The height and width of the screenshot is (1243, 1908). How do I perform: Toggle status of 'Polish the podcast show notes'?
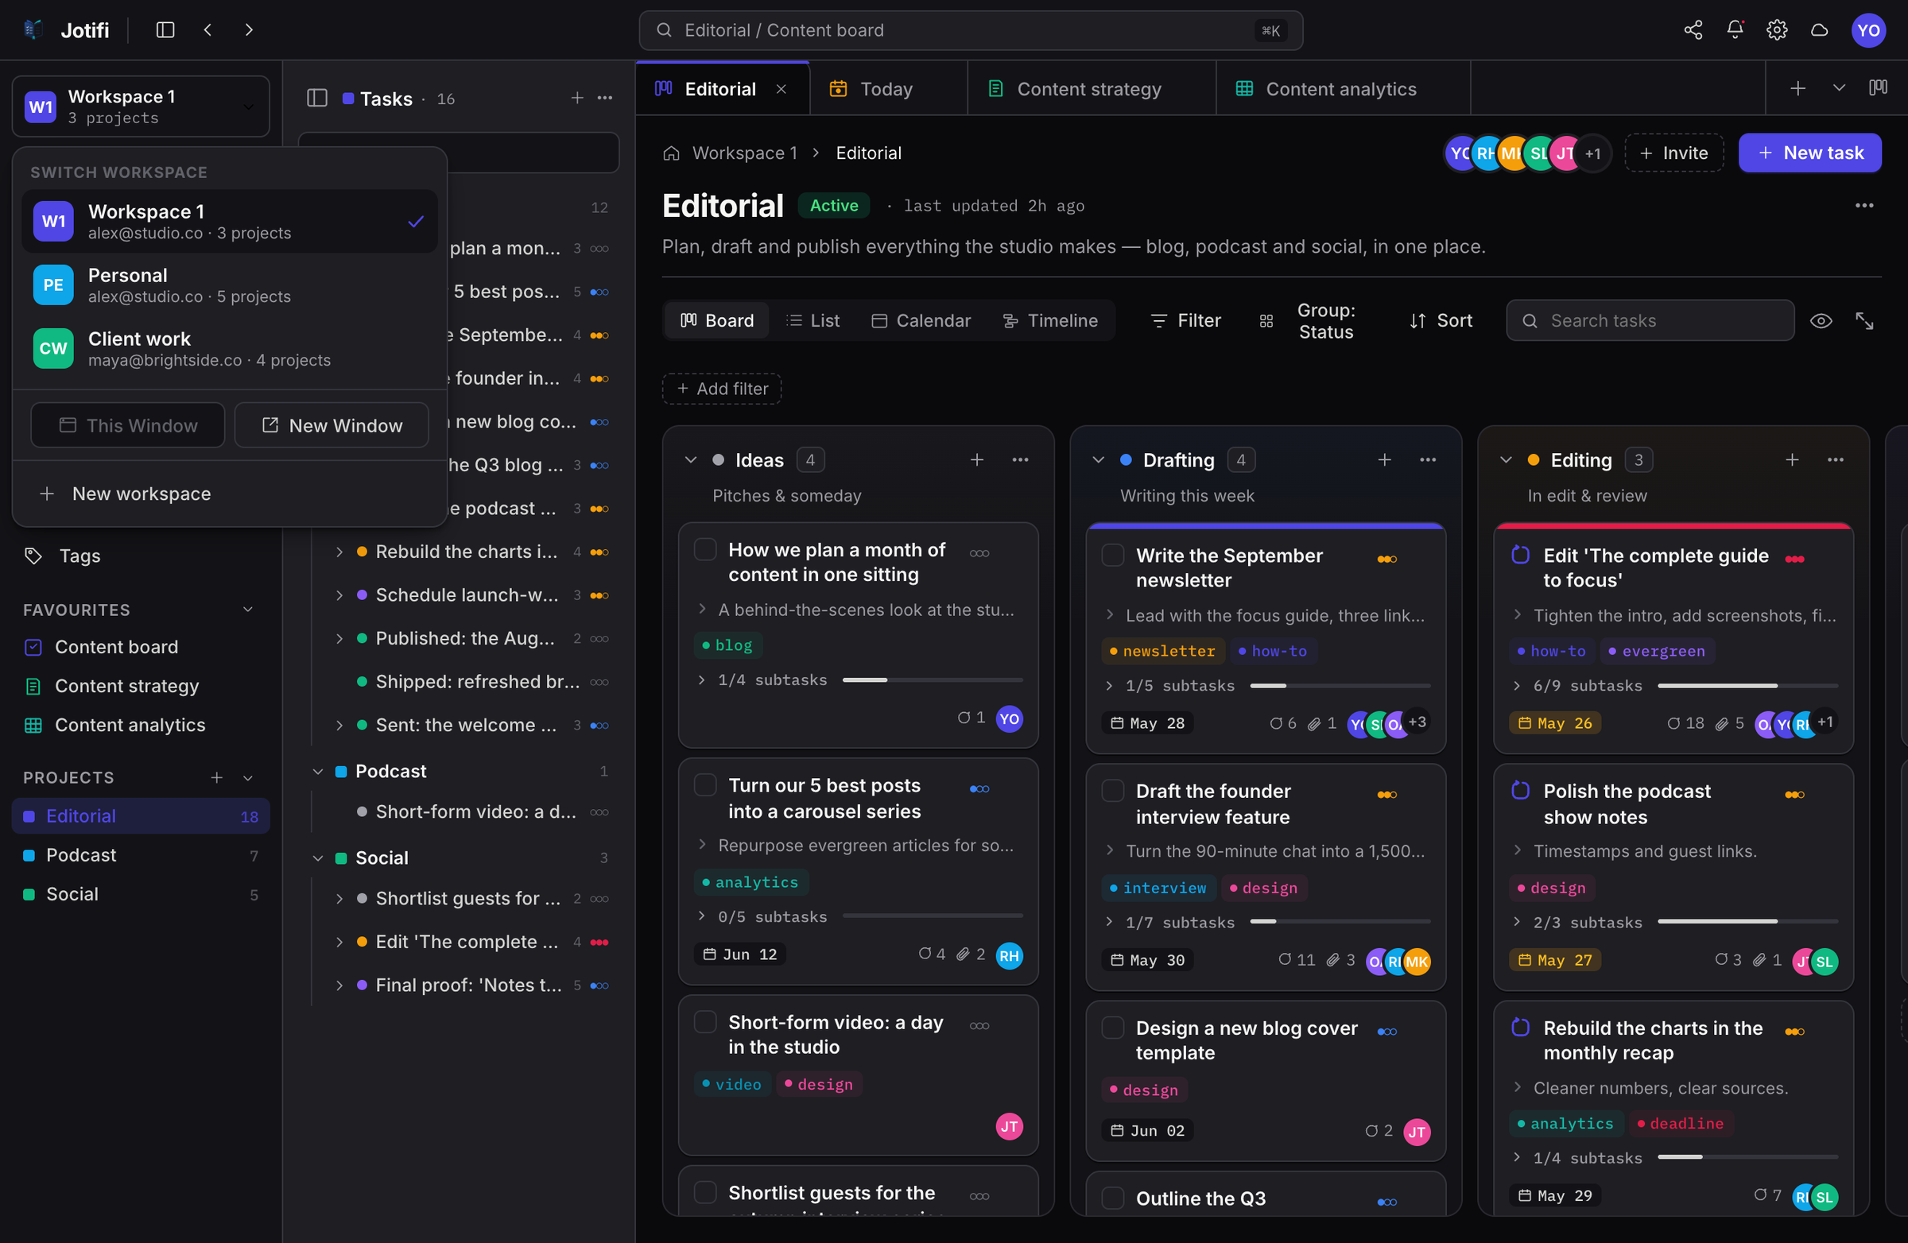click(x=1520, y=790)
